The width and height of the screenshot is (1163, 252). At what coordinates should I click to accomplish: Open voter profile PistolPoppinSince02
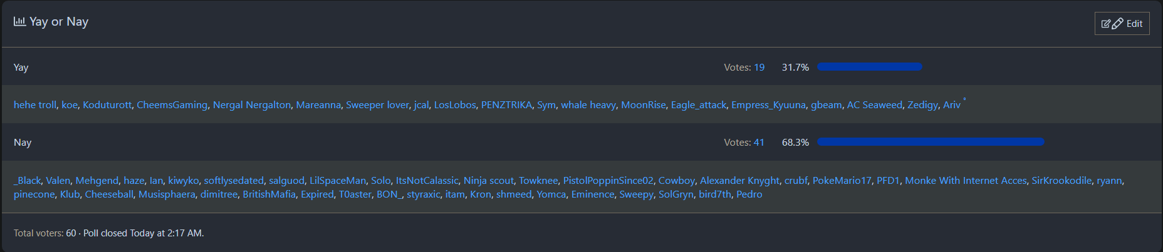point(608,181)
